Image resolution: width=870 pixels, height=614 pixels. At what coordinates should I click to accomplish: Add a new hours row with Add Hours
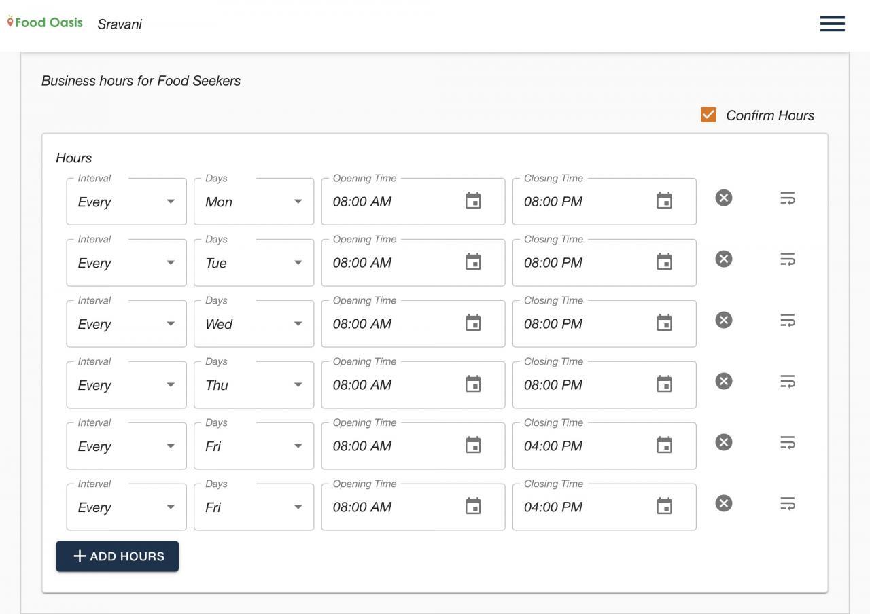118,556
